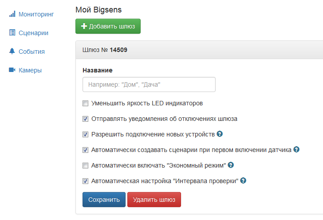Uncheck gateway disconnection notifications checkbox
The image size is (323, 220).
tap(86, 119)
